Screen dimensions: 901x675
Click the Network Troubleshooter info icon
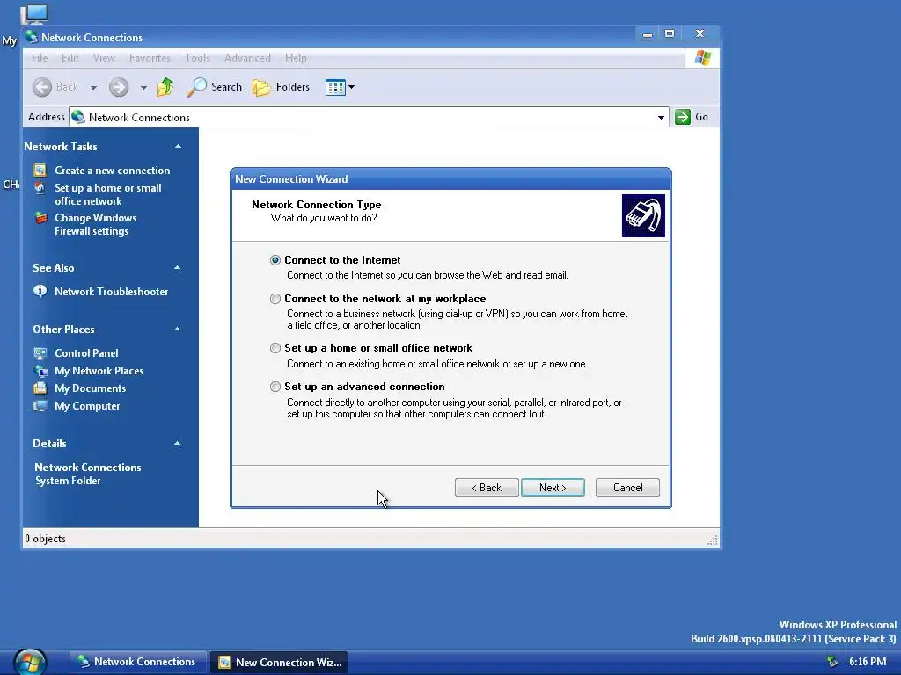(40, 291)
